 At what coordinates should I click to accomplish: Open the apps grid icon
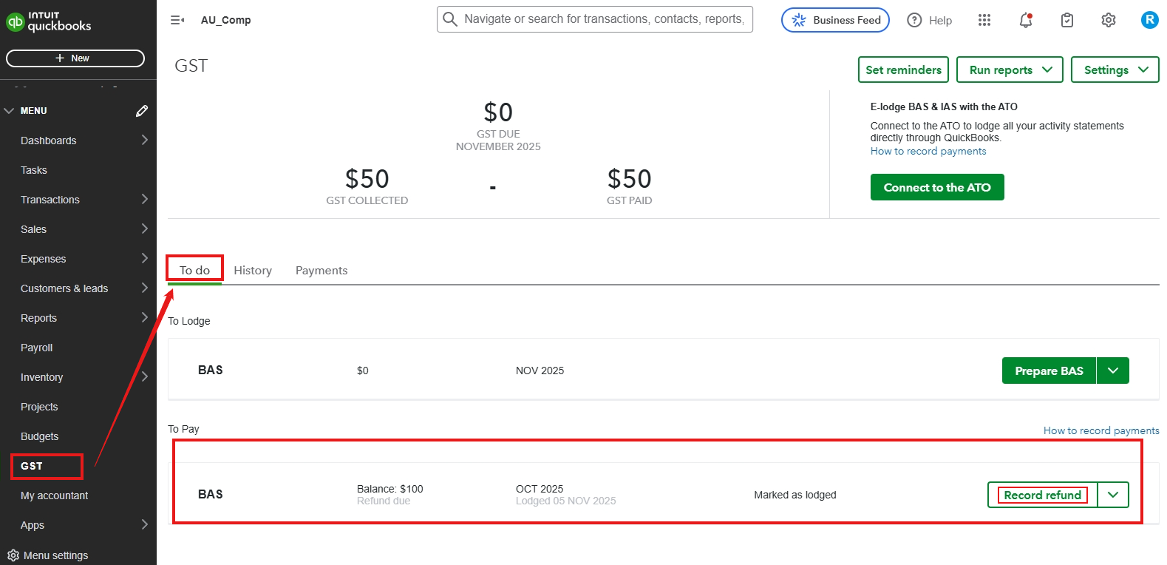pos(984,20)
